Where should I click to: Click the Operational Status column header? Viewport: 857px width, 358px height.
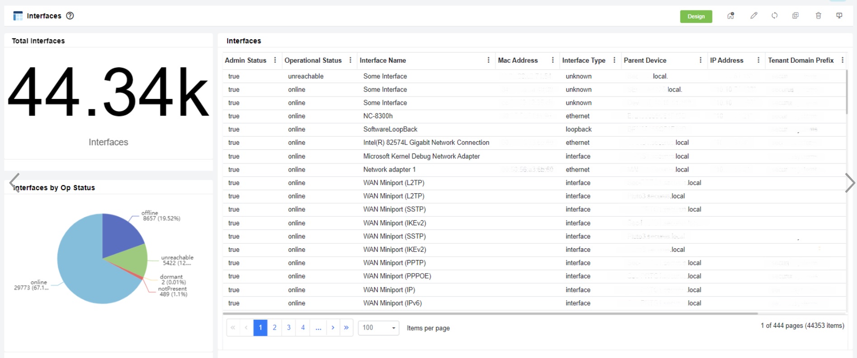tap(313, 60)
